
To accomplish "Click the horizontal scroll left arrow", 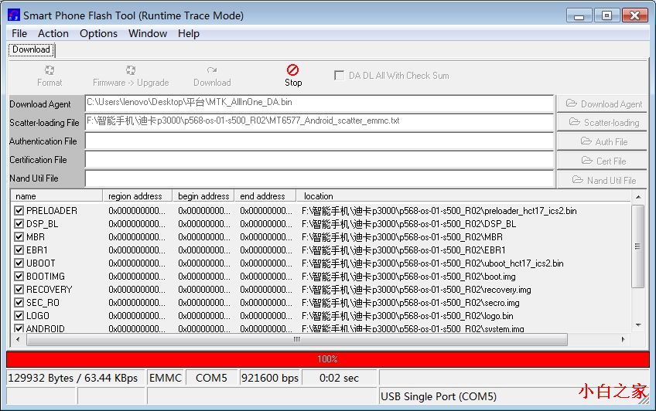I will click(18, 339).
